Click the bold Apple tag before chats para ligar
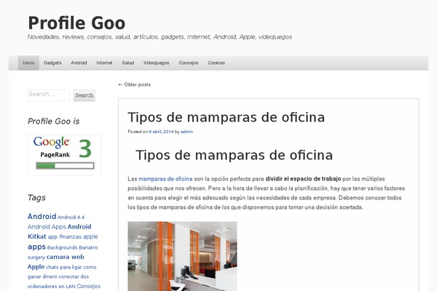 coord(36,267)
